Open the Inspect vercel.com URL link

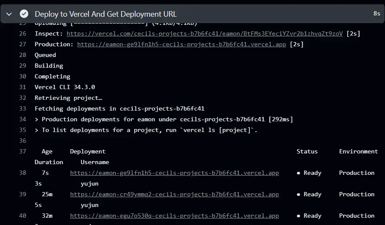pos(204,33)
